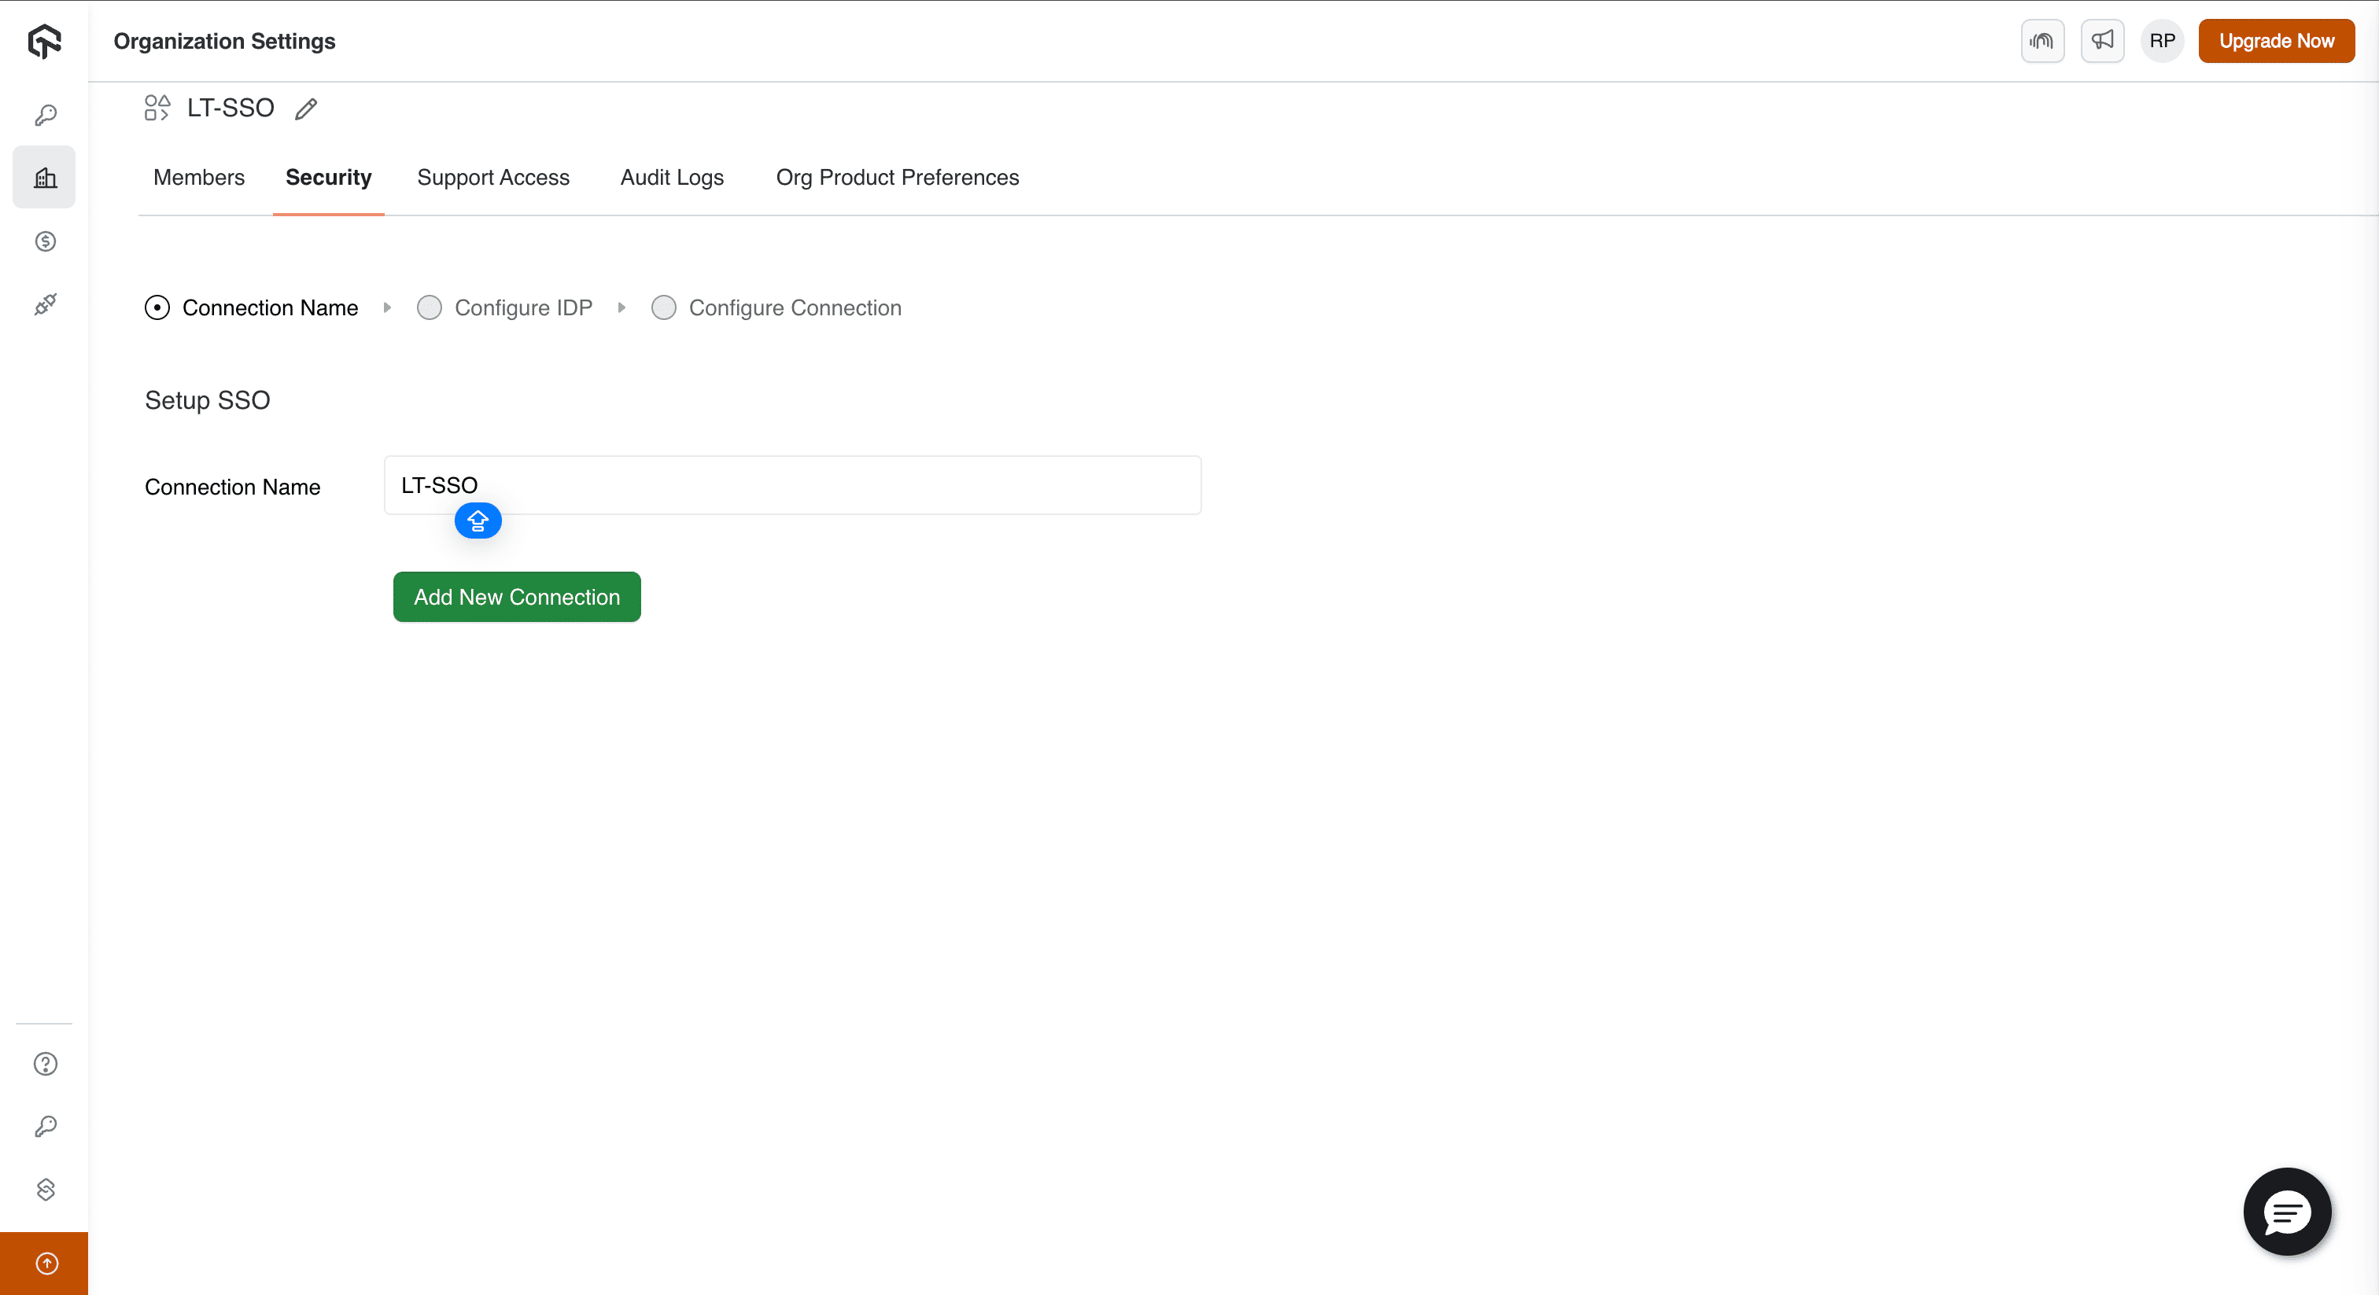Screen dimensions: 2379x1295
Task: Open help via the question mark icon
Action: (x=44, y=1065)
